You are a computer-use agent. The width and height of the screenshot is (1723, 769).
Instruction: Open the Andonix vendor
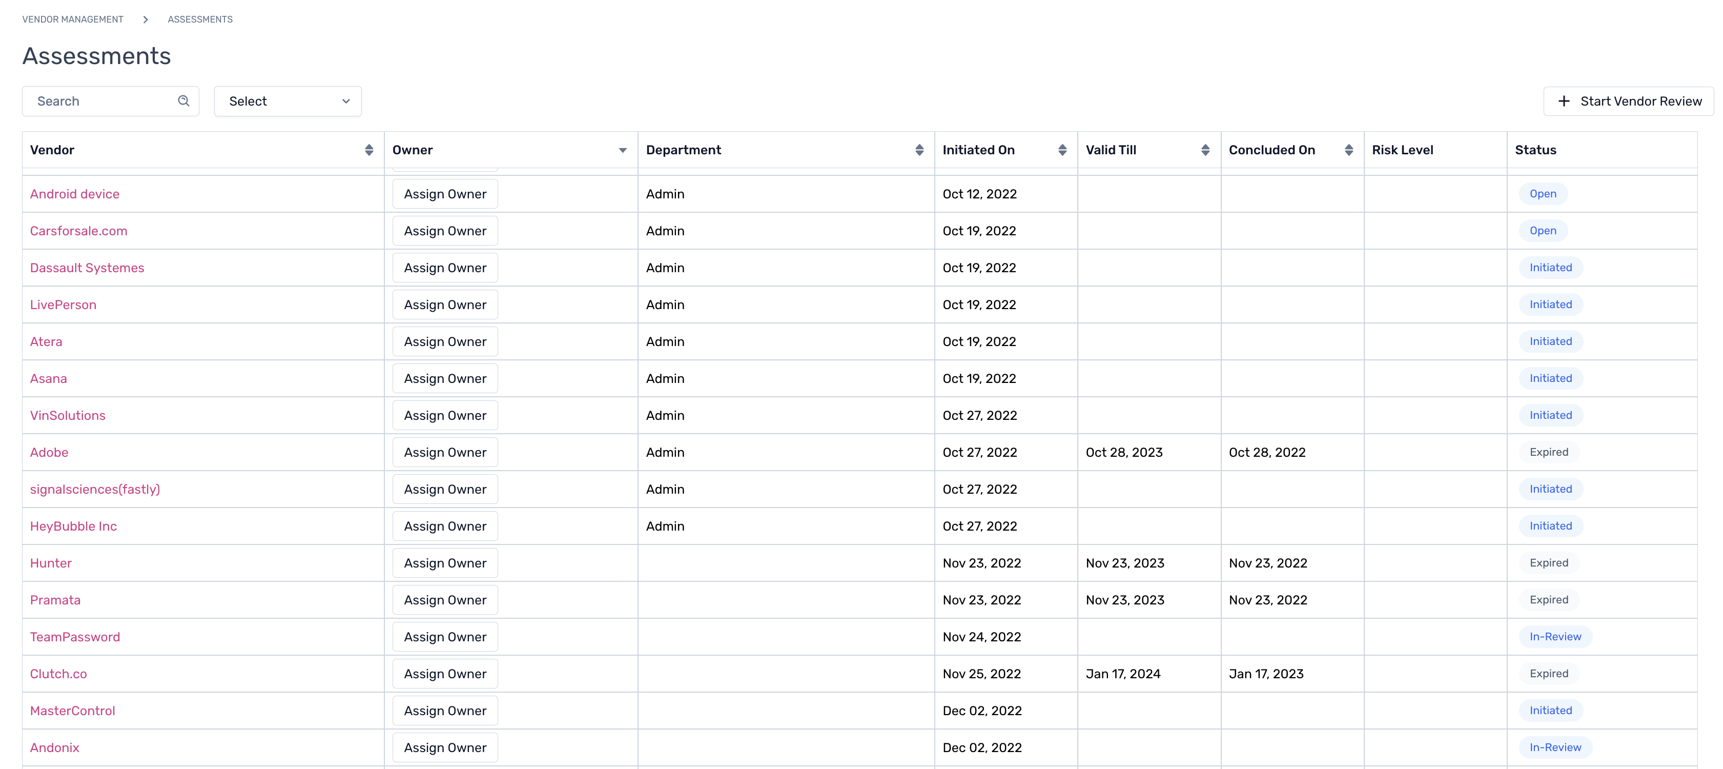coord(54,747)
